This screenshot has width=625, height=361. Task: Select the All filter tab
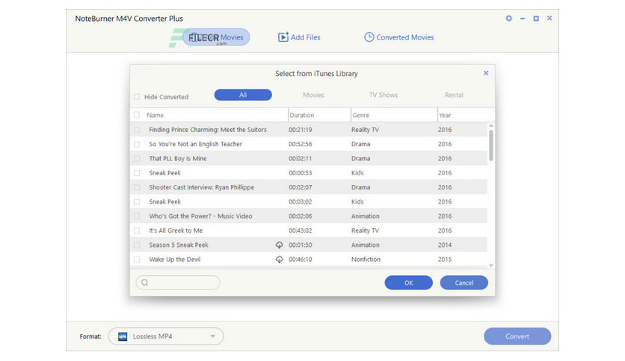pos(243,95)
